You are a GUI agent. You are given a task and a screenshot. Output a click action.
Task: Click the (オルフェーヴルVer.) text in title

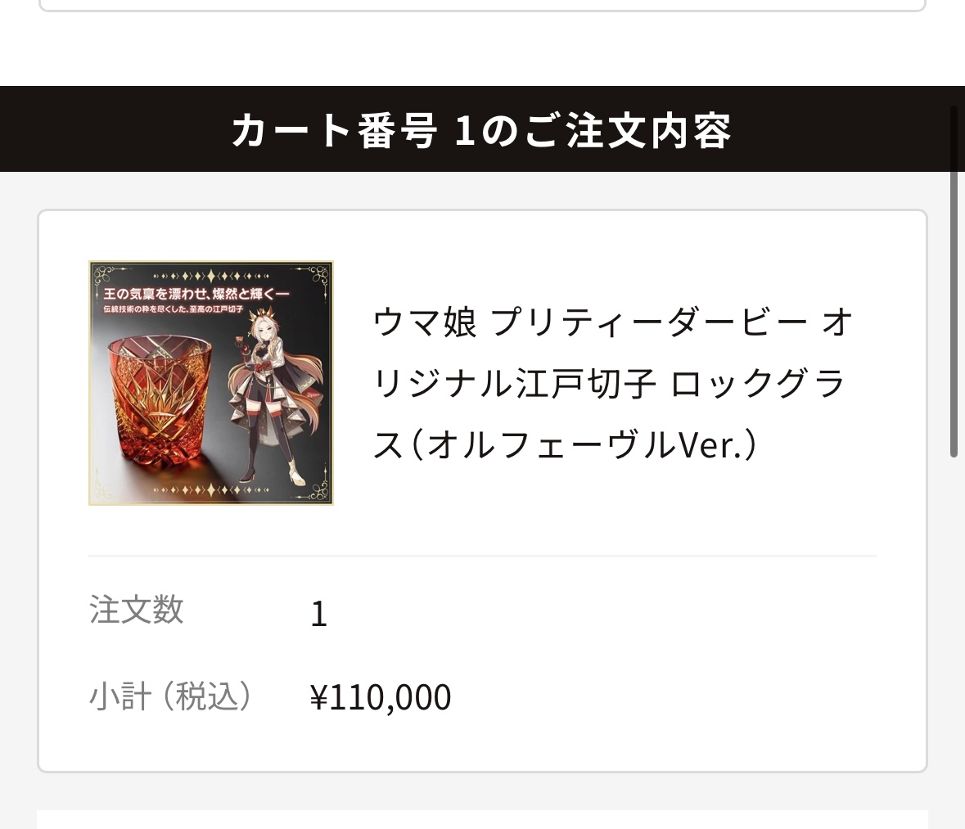[582, 444]
